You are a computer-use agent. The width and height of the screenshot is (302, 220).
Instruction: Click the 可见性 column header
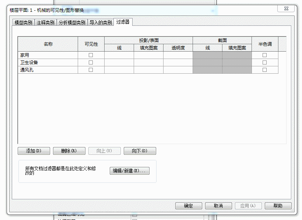coord(91,44)
